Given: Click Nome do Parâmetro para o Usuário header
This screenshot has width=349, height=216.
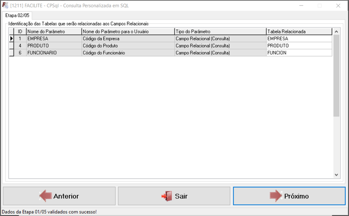Looking at the screenshot, I should click(x=128, y=31).
